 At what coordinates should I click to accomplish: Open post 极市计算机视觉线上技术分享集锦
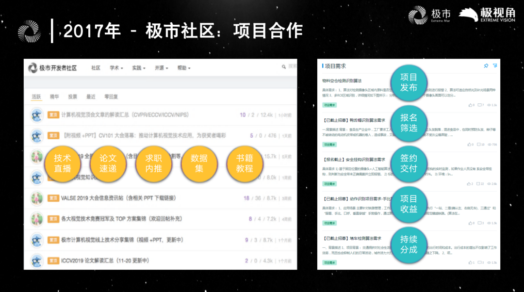click(x=122, y=240)
